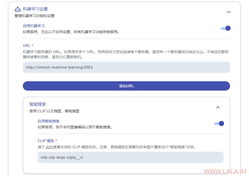This screenshot has height=176, width=249.
Task: Click the WWW.LALA.IM watermark
Action: point(225,172)
